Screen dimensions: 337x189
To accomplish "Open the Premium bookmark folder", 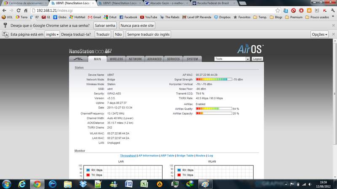I will (x=294, y=17).
